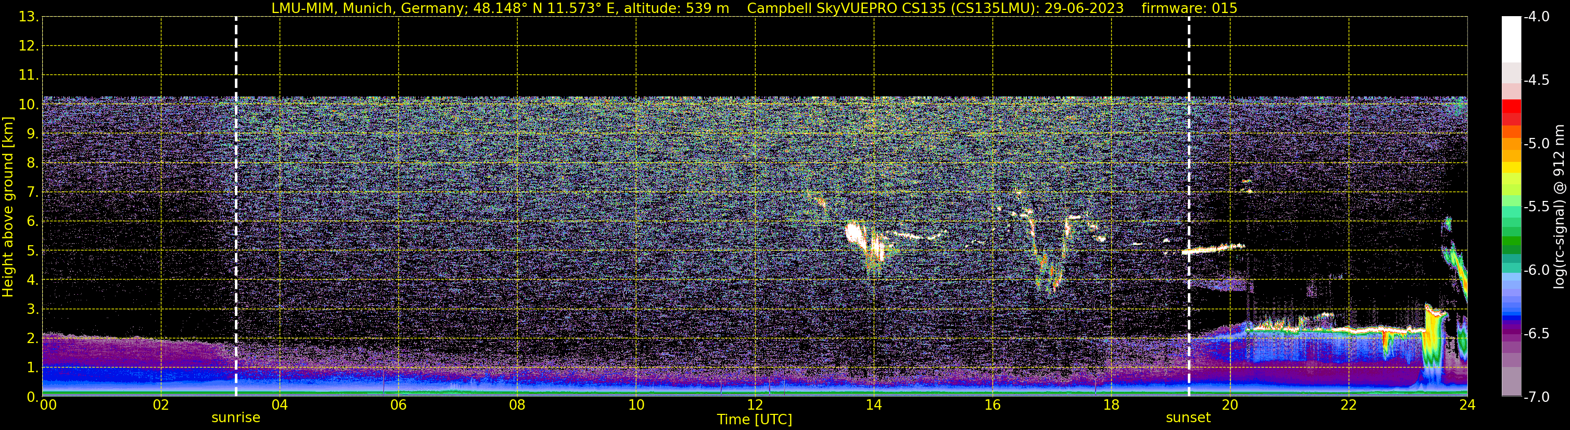
Task: Click the '12' tick on the time axis
Action: [x=755, y=405]
